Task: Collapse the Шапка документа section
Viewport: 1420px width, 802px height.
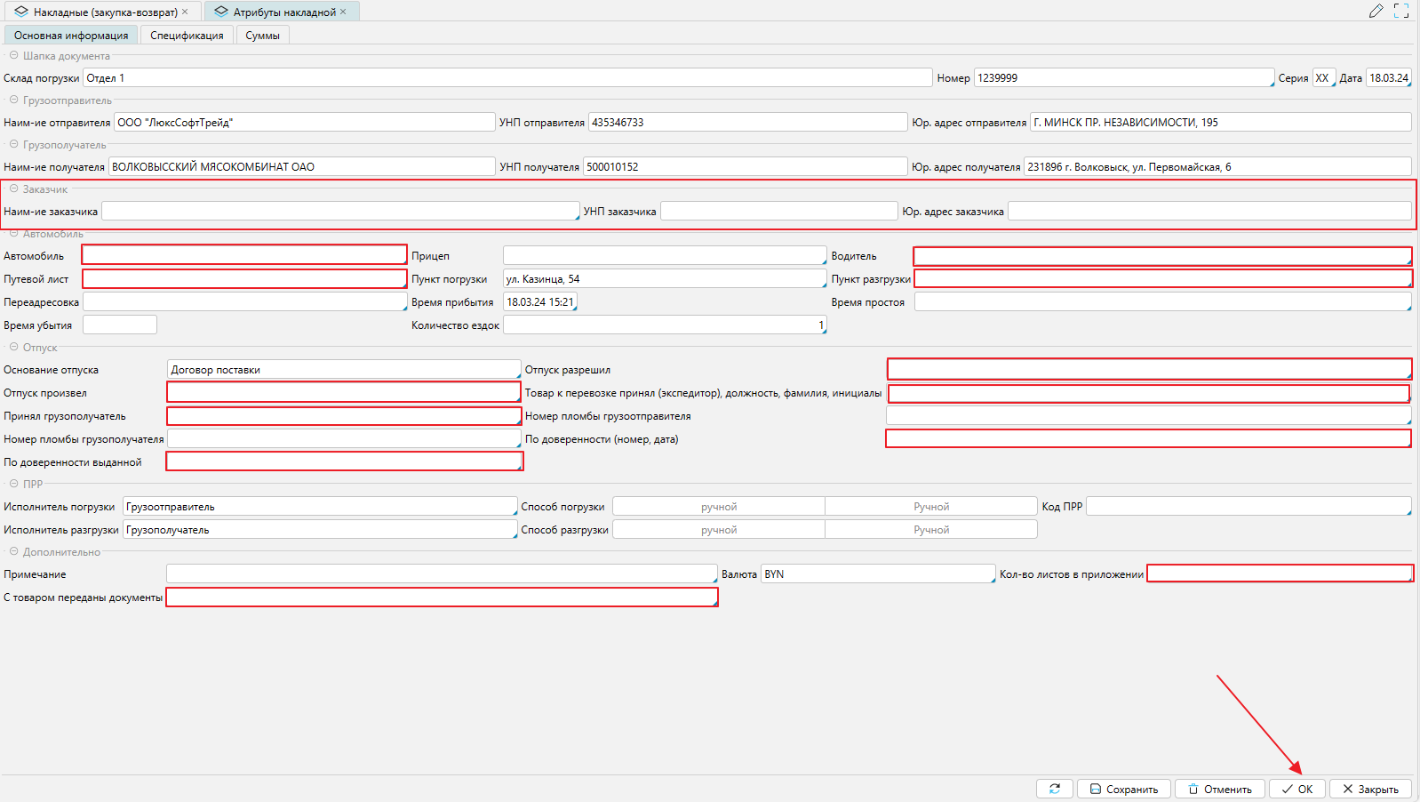Action: pos(14,55)
